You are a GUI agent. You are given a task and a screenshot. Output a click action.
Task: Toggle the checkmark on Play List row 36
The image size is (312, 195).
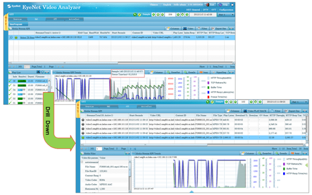pos(10,81)
